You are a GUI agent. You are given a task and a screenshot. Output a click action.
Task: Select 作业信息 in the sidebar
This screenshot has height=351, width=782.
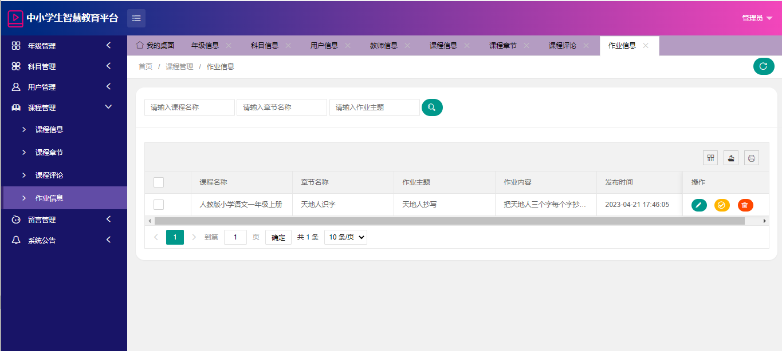pos(64,198)
